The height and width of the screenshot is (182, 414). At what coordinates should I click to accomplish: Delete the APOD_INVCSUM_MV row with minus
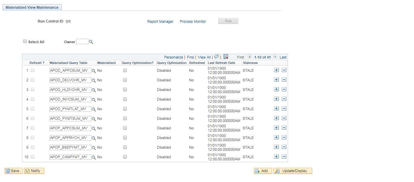[x=284, y=99]
